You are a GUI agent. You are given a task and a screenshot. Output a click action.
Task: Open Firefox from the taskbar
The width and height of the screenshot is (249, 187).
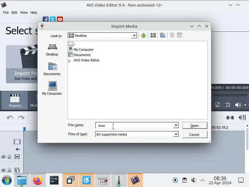coord(38,180)
